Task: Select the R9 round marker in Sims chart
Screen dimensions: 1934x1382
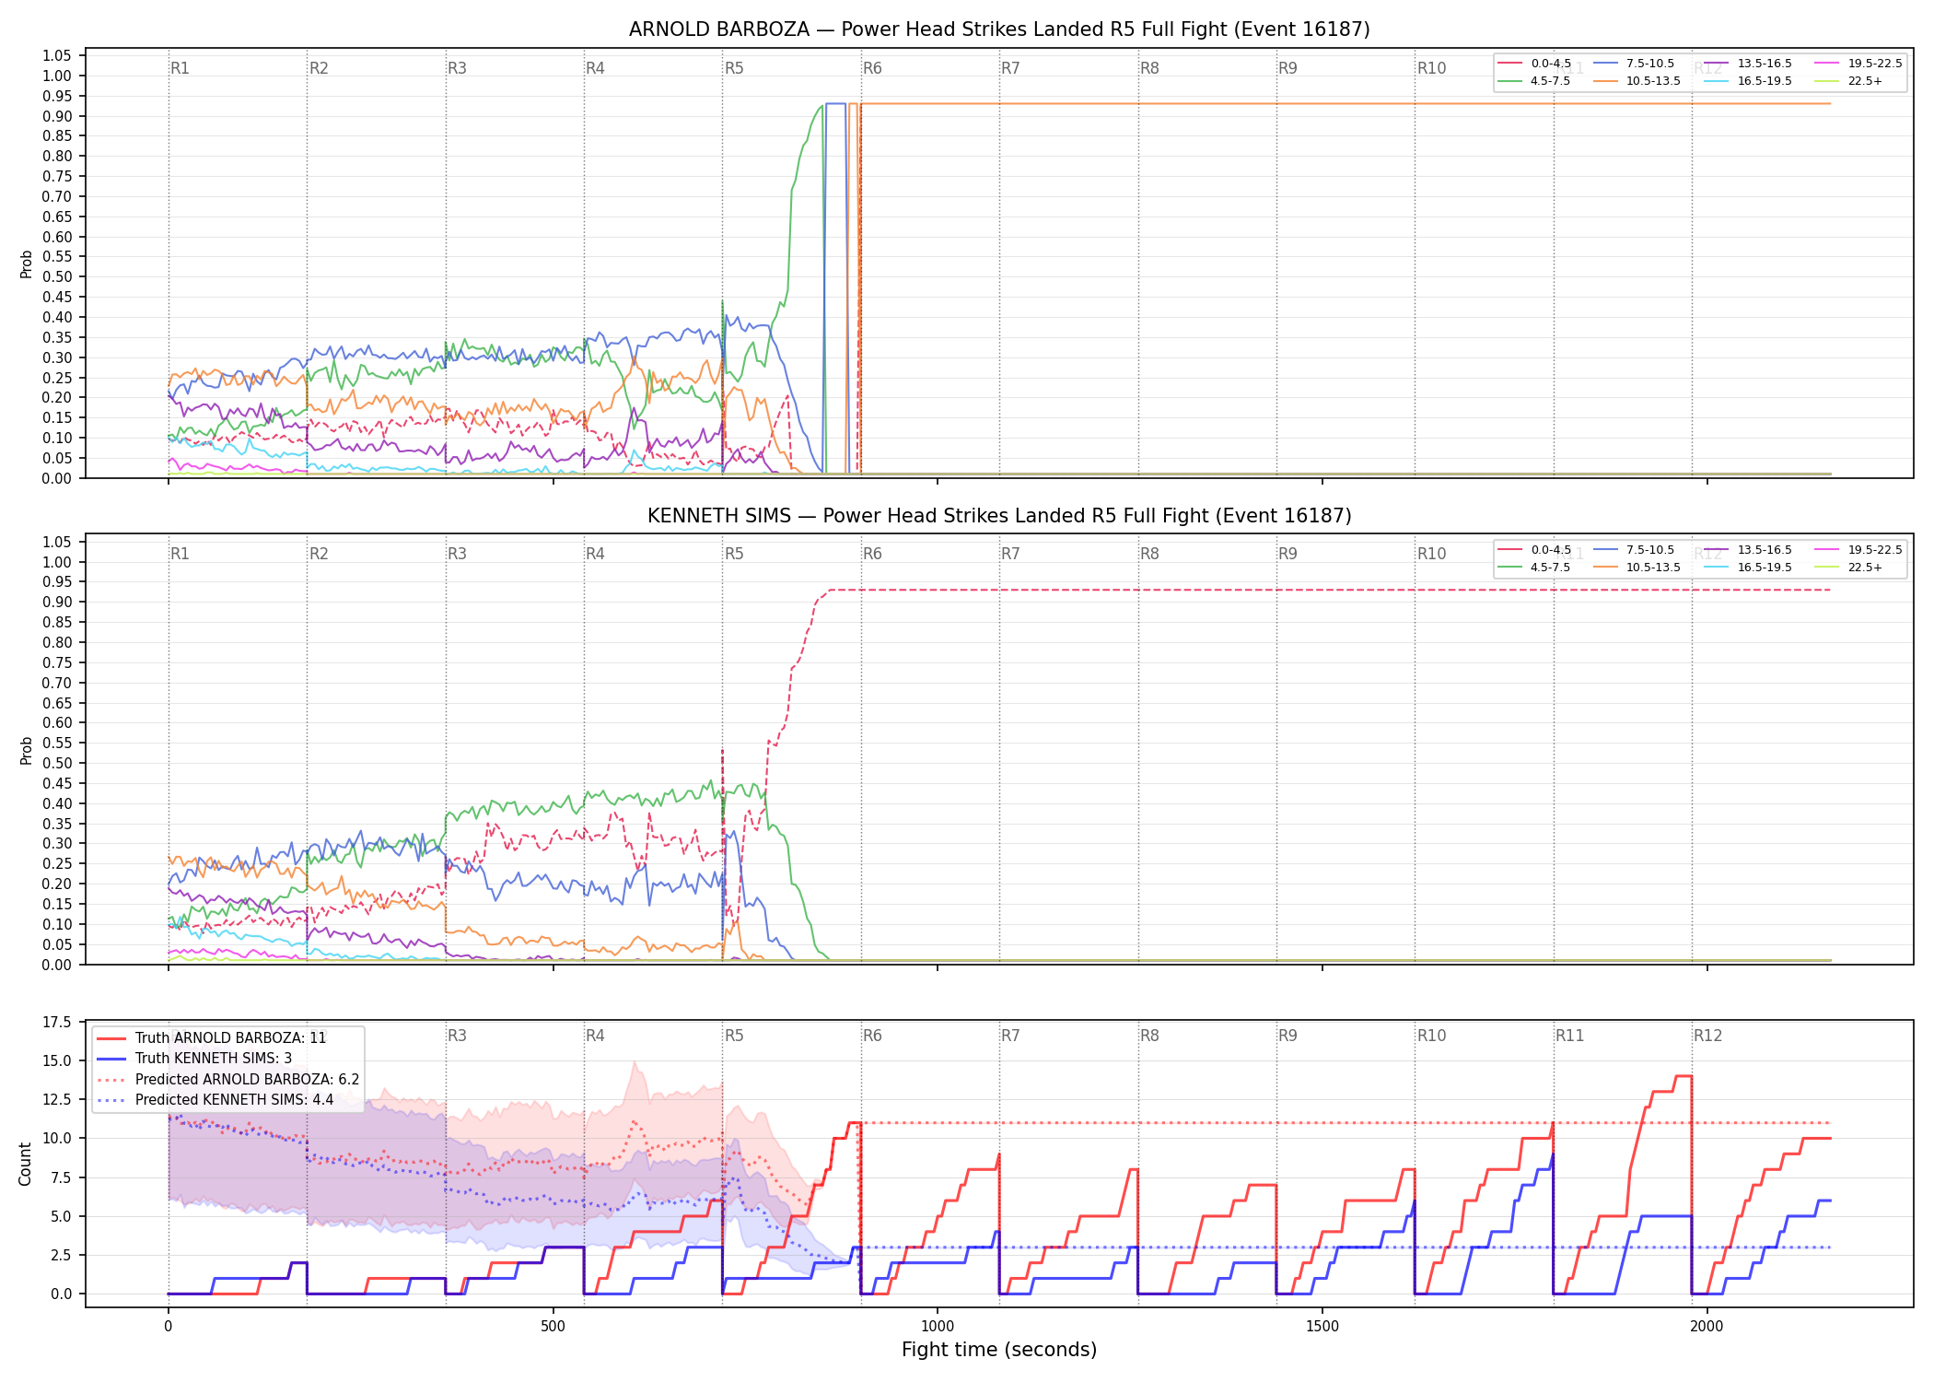Action: [1287, 554]
